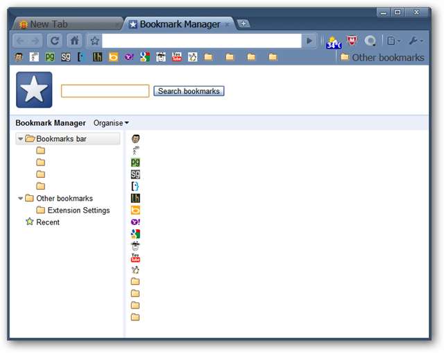Screen dimensions: 444x353
Task: Select the Yahoo bookmark in the list
Action: point(136,222)
